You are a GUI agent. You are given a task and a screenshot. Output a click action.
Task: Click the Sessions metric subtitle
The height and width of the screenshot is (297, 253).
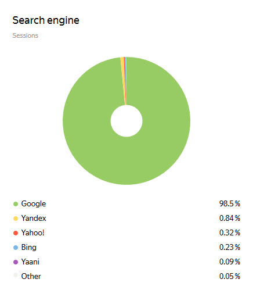coord(26,35)
